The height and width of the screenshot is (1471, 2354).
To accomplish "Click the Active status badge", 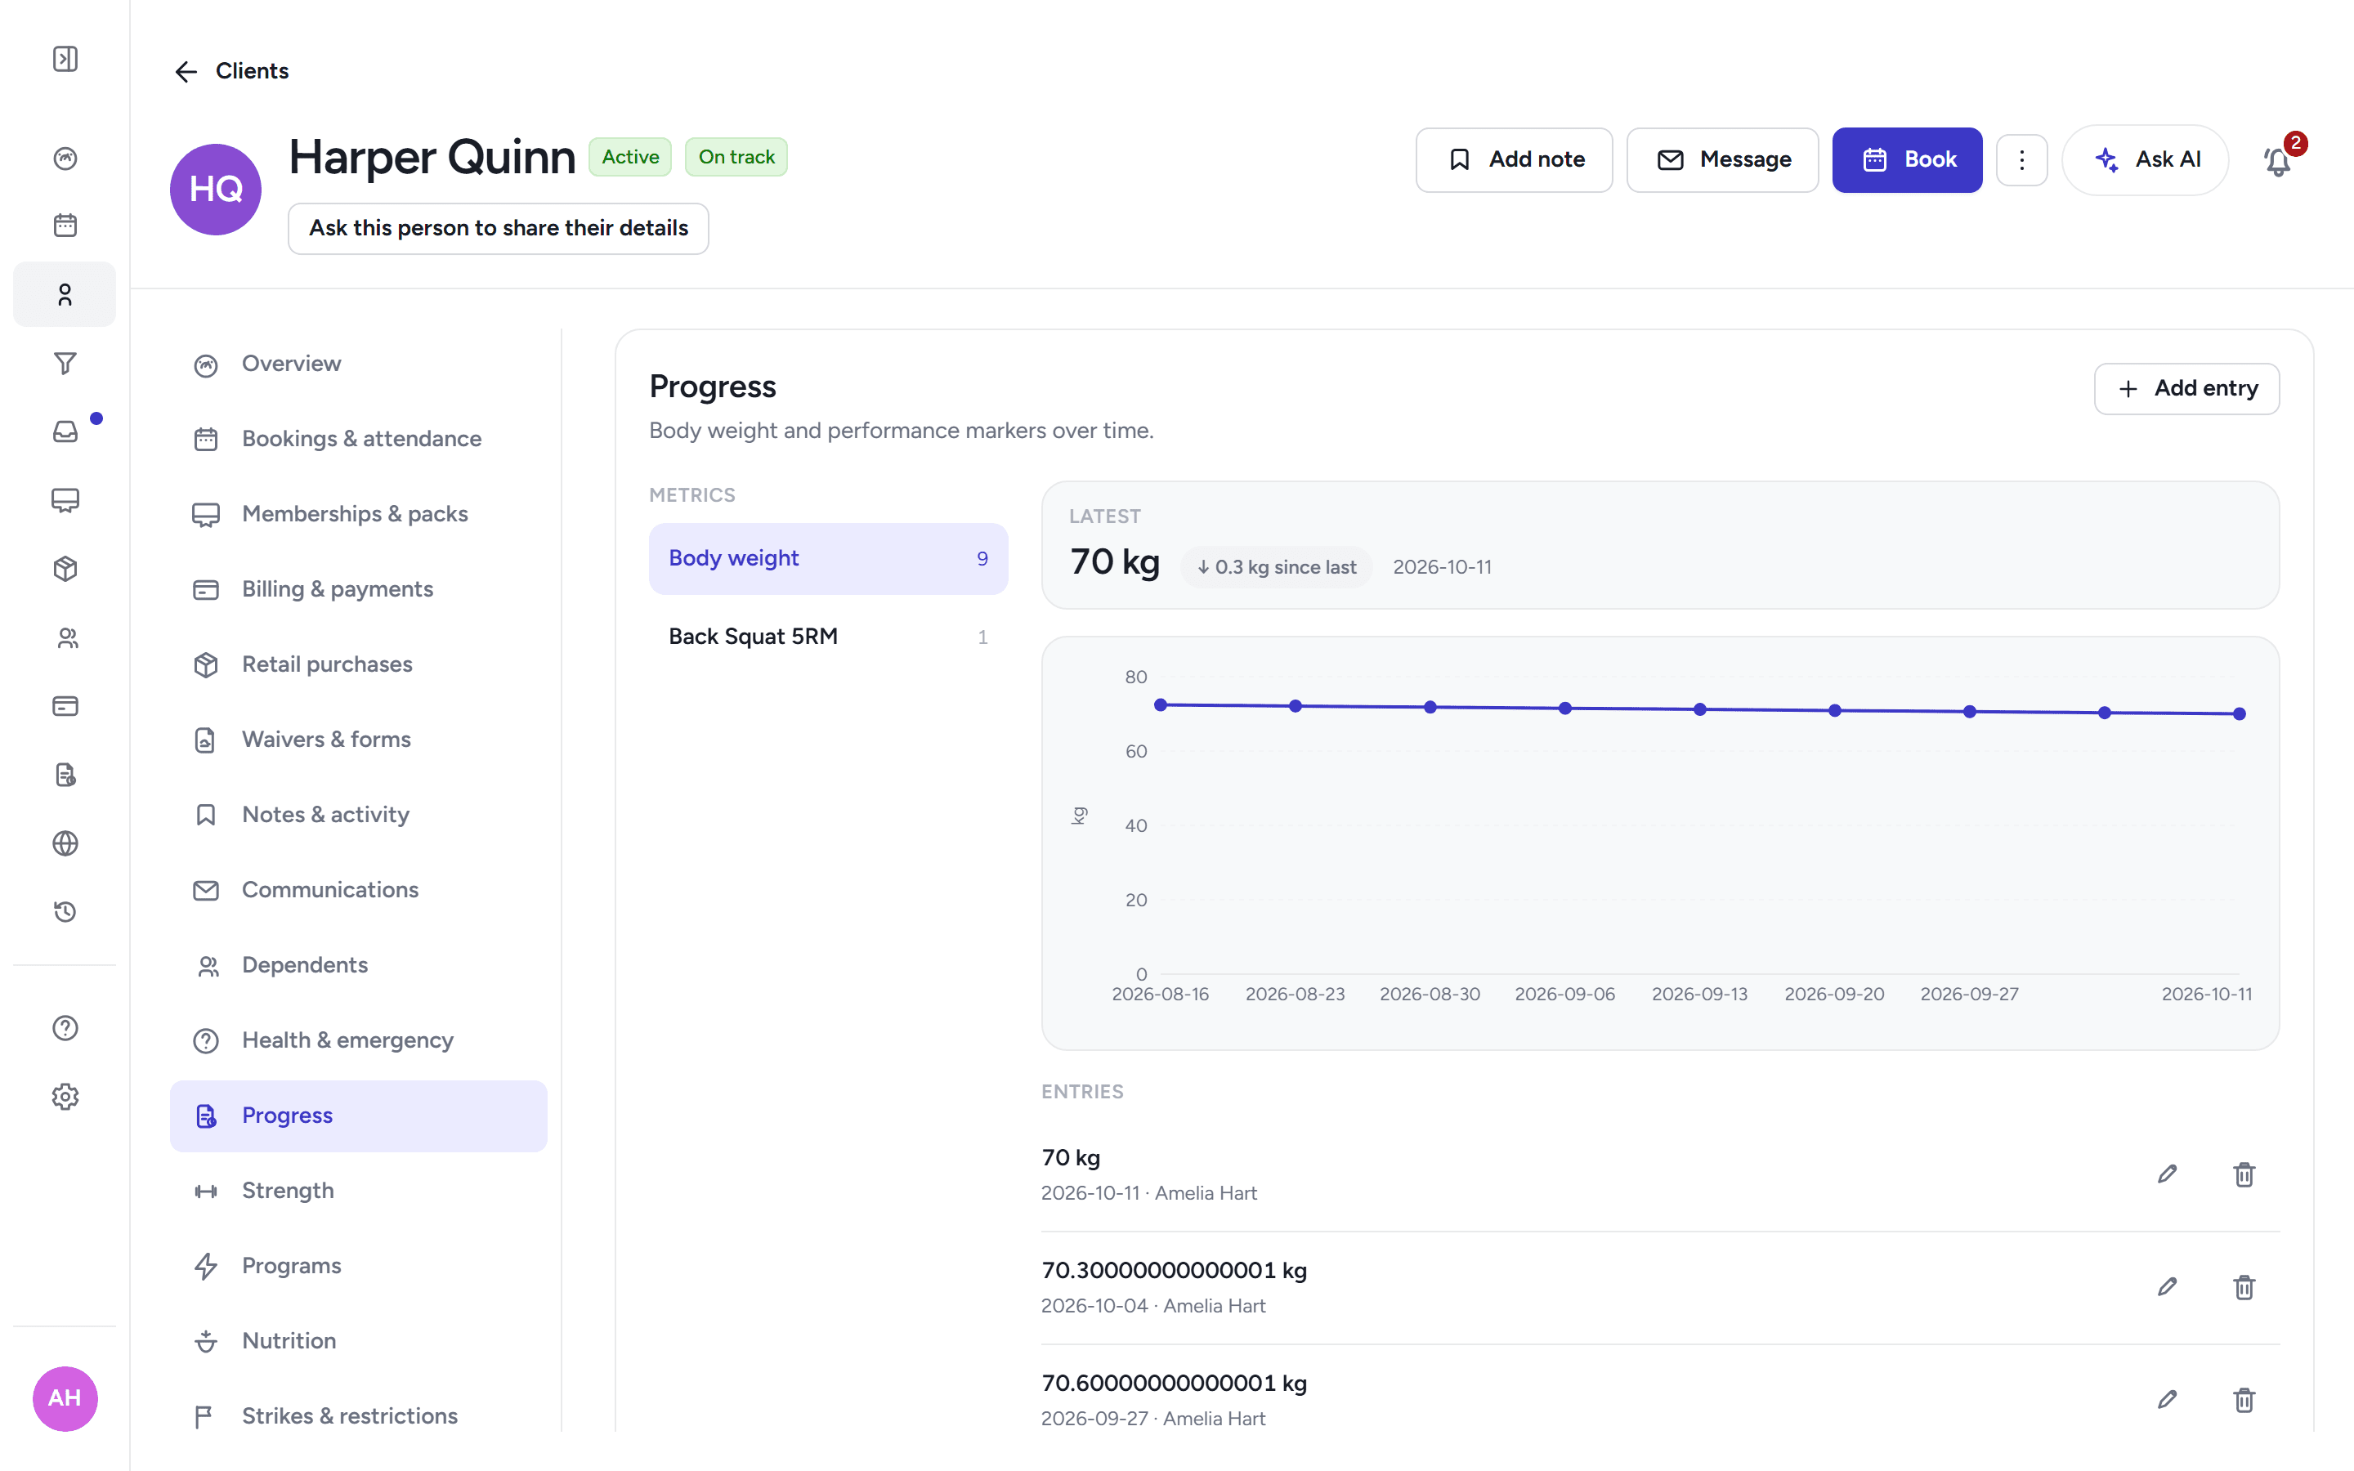I will coord(630,157).
